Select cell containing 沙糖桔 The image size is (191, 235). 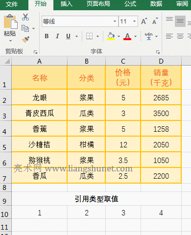(x=39, y=144)
